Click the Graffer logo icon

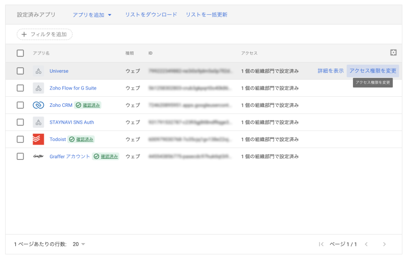click(x=38, y=157)
